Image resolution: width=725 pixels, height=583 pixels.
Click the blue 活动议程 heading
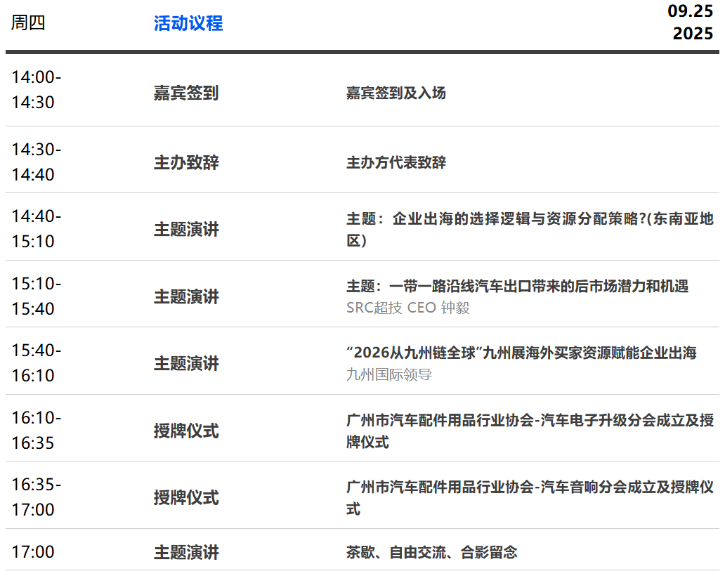pos(188,23)
